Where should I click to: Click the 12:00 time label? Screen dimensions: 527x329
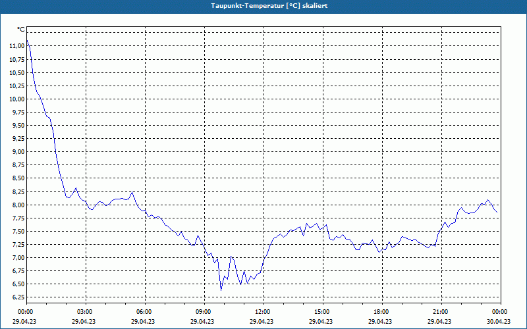[263, 312]
